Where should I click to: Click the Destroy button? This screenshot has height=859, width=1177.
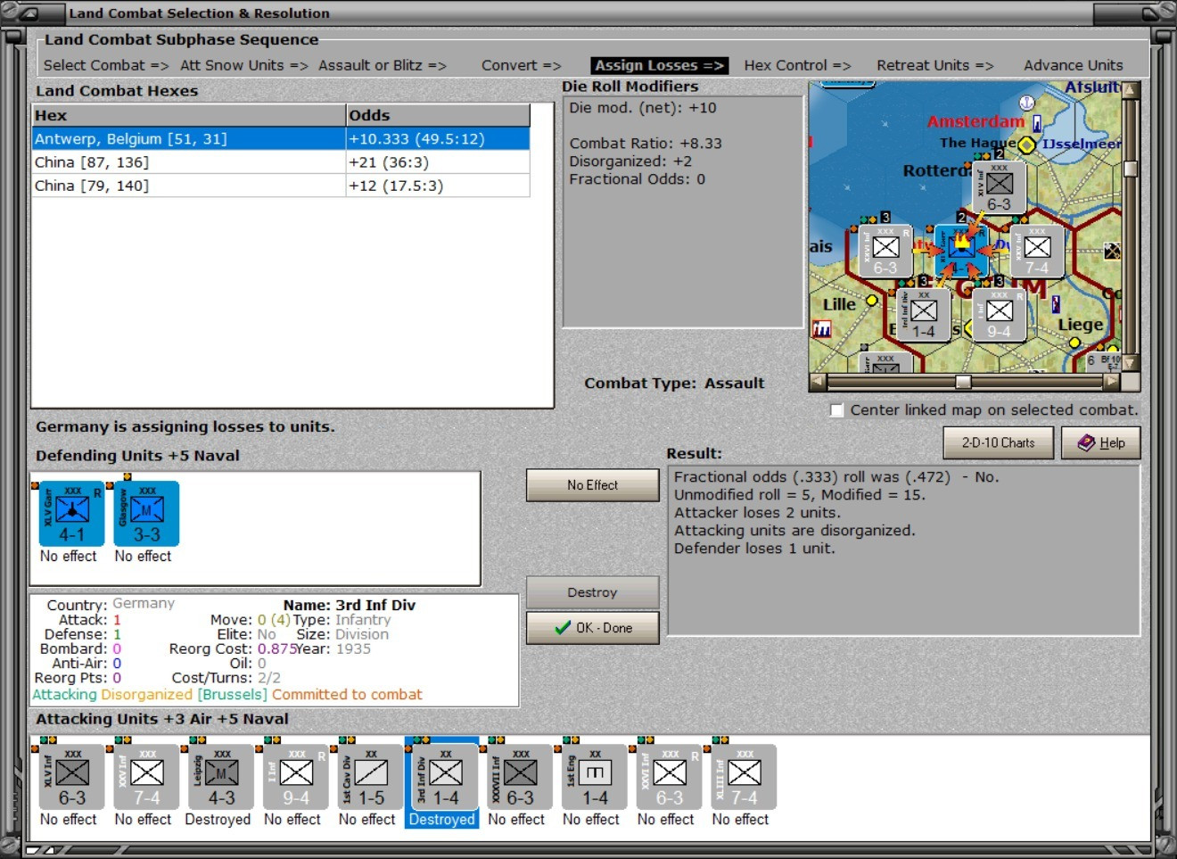(x=593, y=592)
